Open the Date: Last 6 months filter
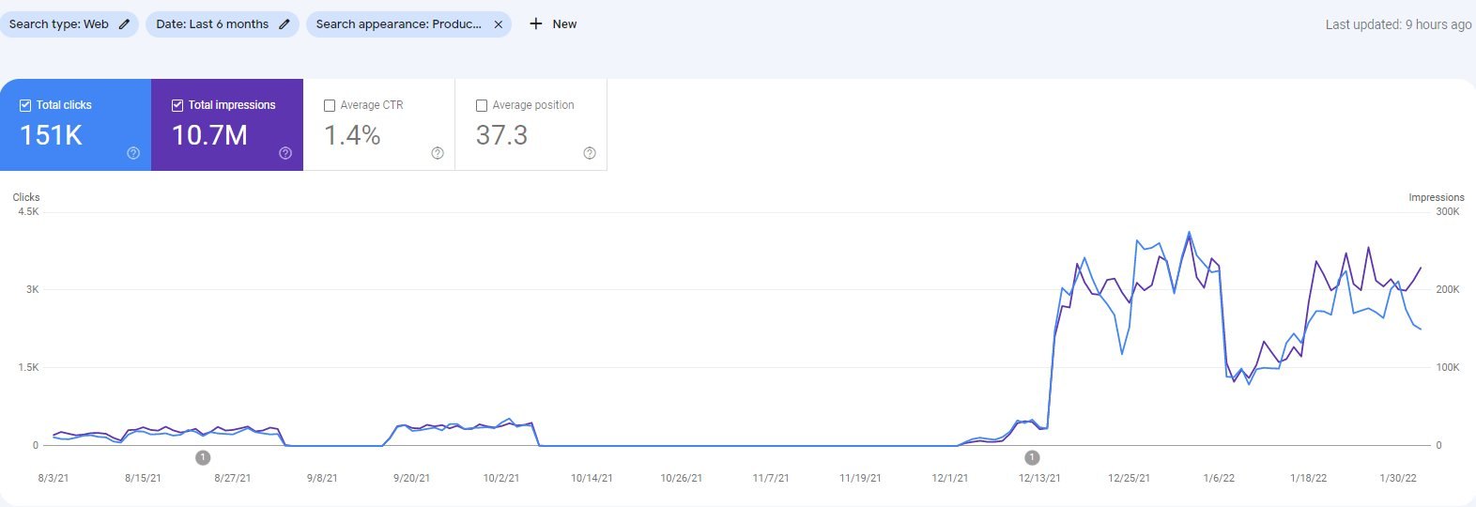The height and width of the screenshot is (507, 1476). (x=212, y=24)
